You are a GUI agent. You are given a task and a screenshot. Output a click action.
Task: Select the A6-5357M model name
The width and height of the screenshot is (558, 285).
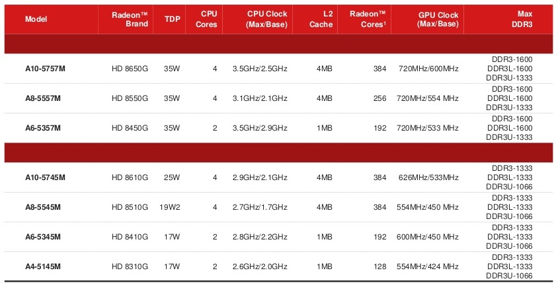click(x=43, y=128)
